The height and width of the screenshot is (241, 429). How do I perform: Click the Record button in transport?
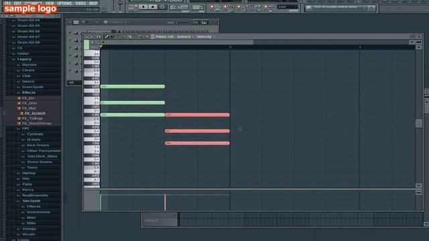162,7
